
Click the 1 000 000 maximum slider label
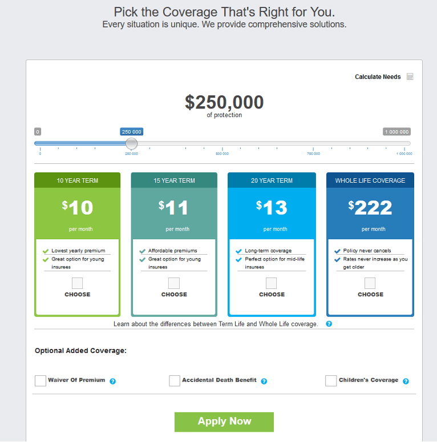pos(396,132)
